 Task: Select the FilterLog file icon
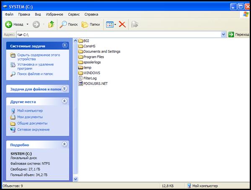80,78
